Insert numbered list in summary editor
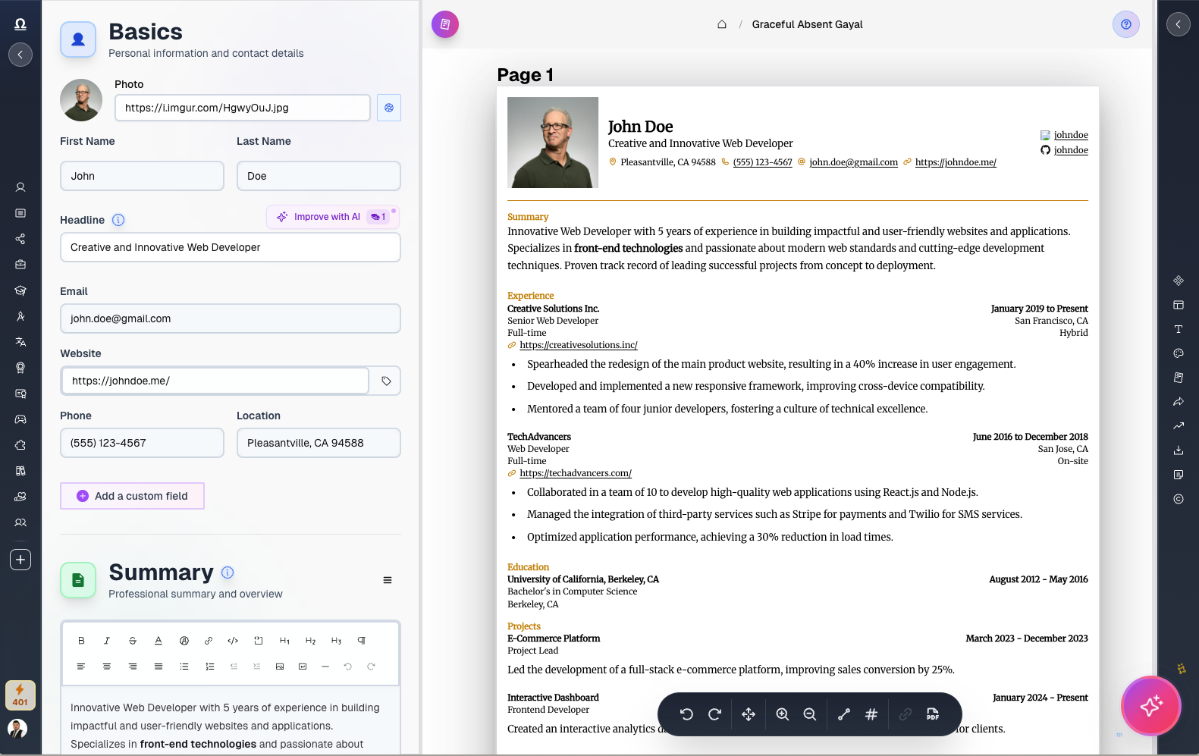1199x756 pixels. tap(210, 667)
